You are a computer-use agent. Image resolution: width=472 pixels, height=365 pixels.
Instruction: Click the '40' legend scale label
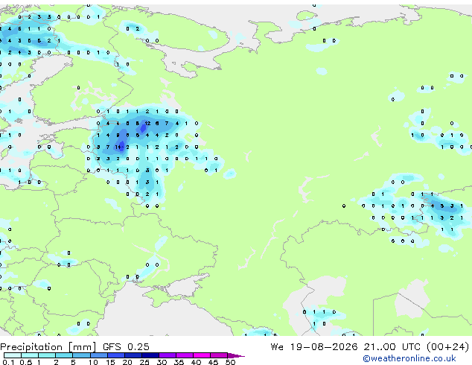tap(196, 362)
